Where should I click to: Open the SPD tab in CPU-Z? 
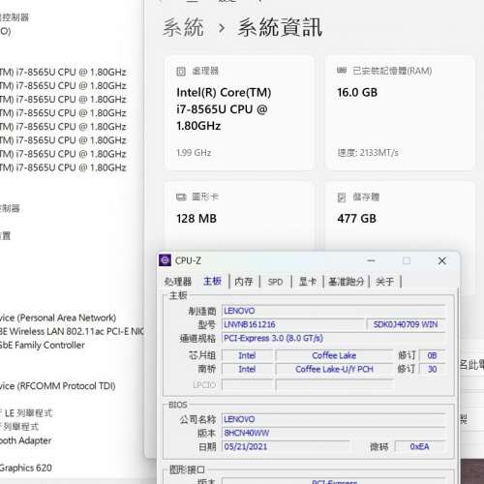(x=275, y=282)
